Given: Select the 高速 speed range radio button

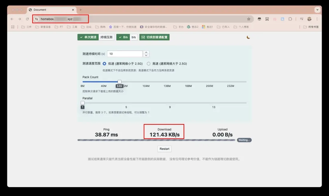Looking at the screenshot, I should [149, 64].
